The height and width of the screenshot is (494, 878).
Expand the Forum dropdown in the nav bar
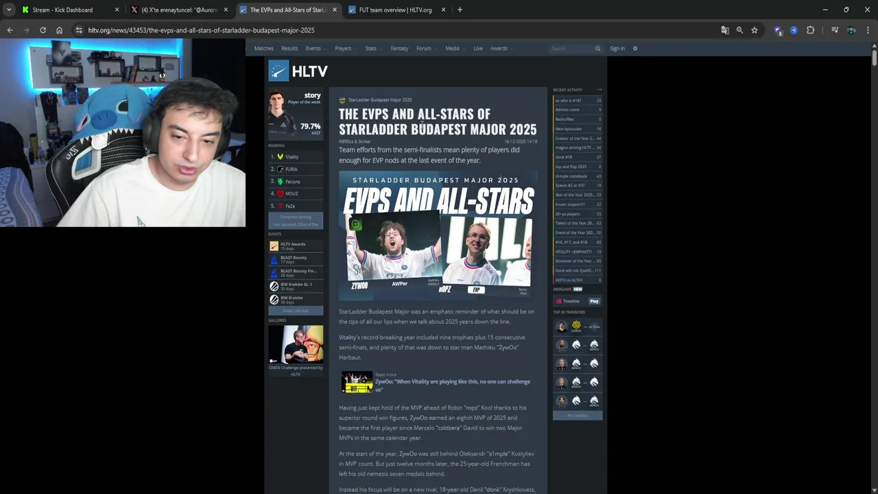point(425,49)
